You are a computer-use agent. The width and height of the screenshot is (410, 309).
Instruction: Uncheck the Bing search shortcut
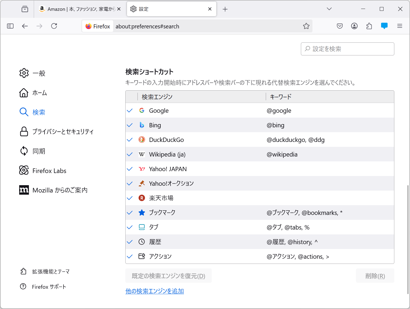click(130, 125)
